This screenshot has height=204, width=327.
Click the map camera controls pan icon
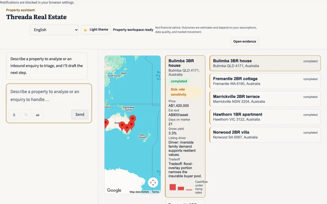tap(153, 183)
